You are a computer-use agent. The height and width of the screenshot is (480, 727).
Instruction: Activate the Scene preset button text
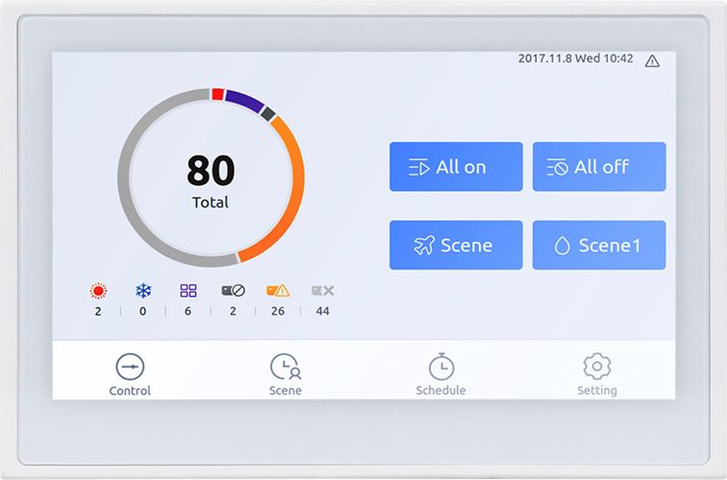coord(466,246)
